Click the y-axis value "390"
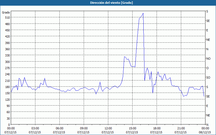The width and height of the screenshot is (216, 135). (x=8, y=43)
